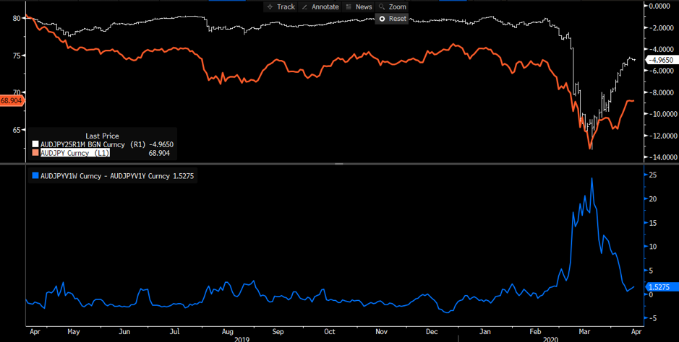Click the AUDJPYV1W Curncy spread legend label
The height and width of the screenshot is (342, 679).
point(104,176)
